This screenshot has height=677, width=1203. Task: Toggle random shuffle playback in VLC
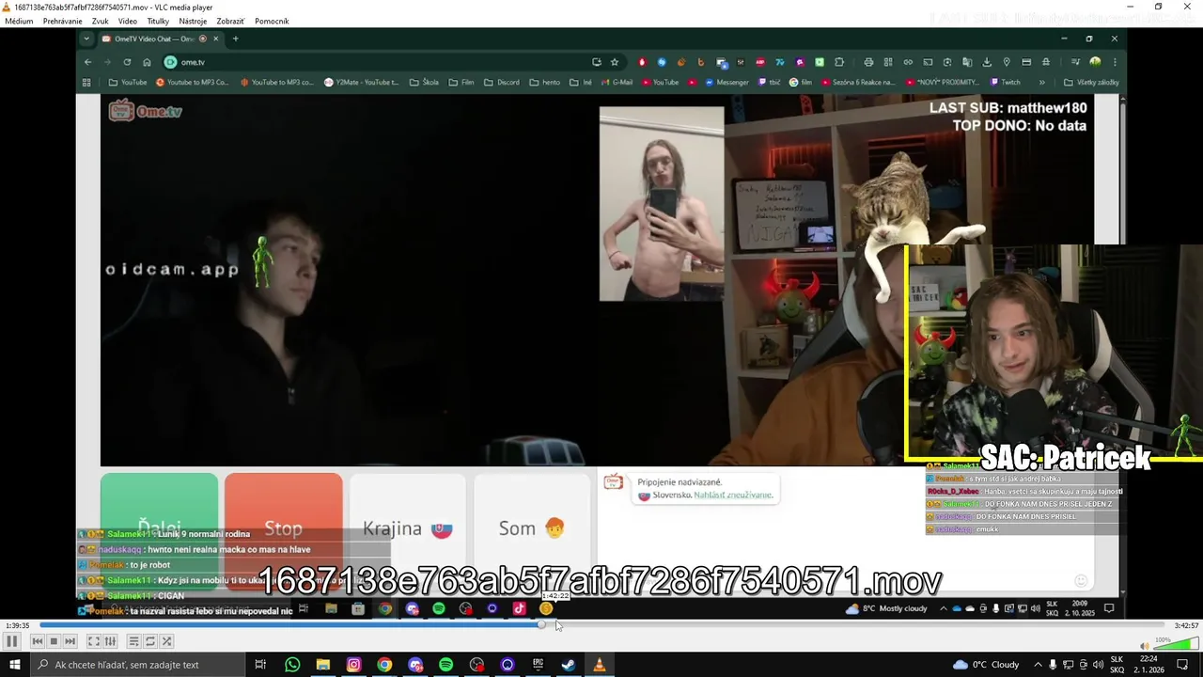[x=166, y=641]
